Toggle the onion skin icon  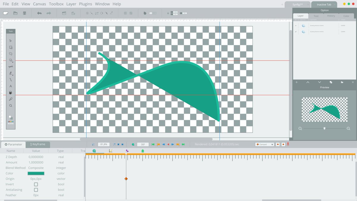coord(145,13)
